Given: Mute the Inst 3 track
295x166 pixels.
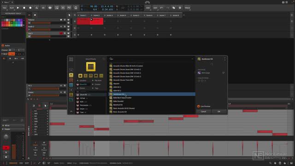Looking at the screenshot, I should 68,33.
